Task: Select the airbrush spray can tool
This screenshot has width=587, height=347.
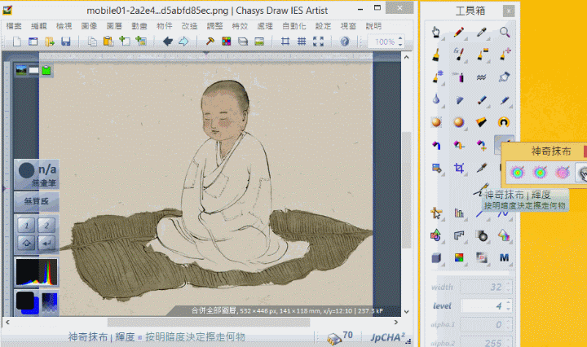Action: (x=459, y=77)
